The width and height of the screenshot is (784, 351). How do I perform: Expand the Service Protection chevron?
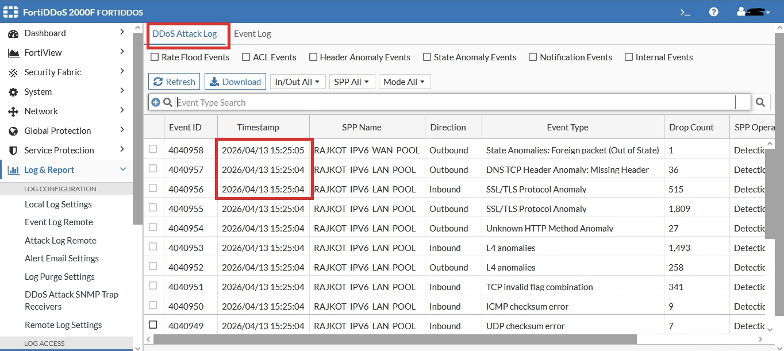click(x=122, y=150)
